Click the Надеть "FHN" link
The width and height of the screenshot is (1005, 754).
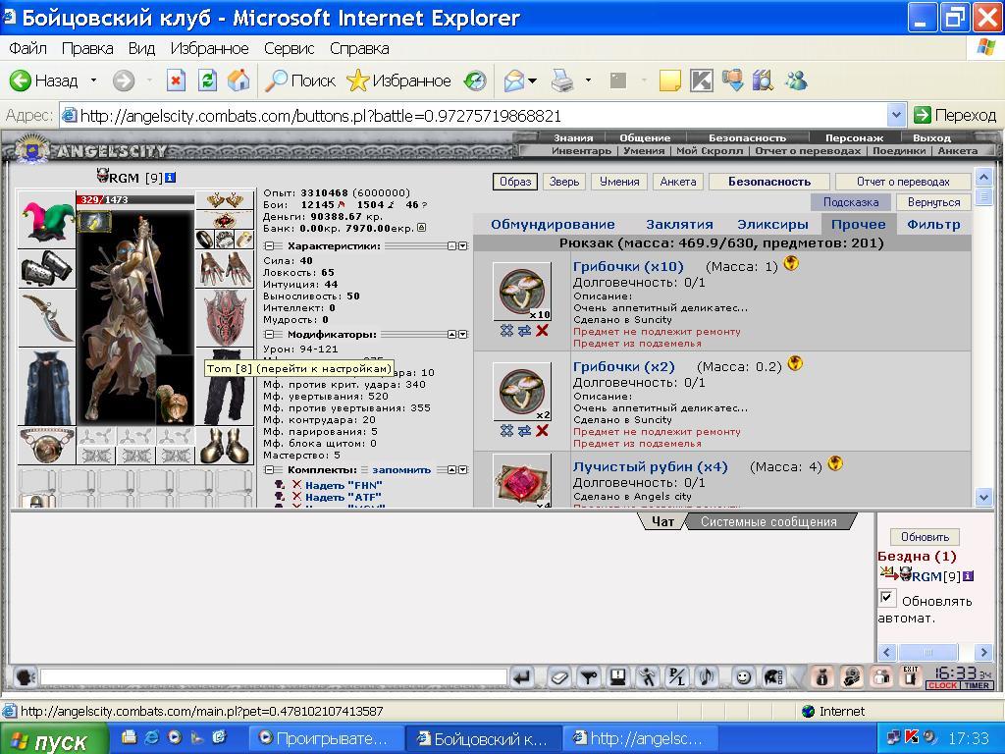344,485
